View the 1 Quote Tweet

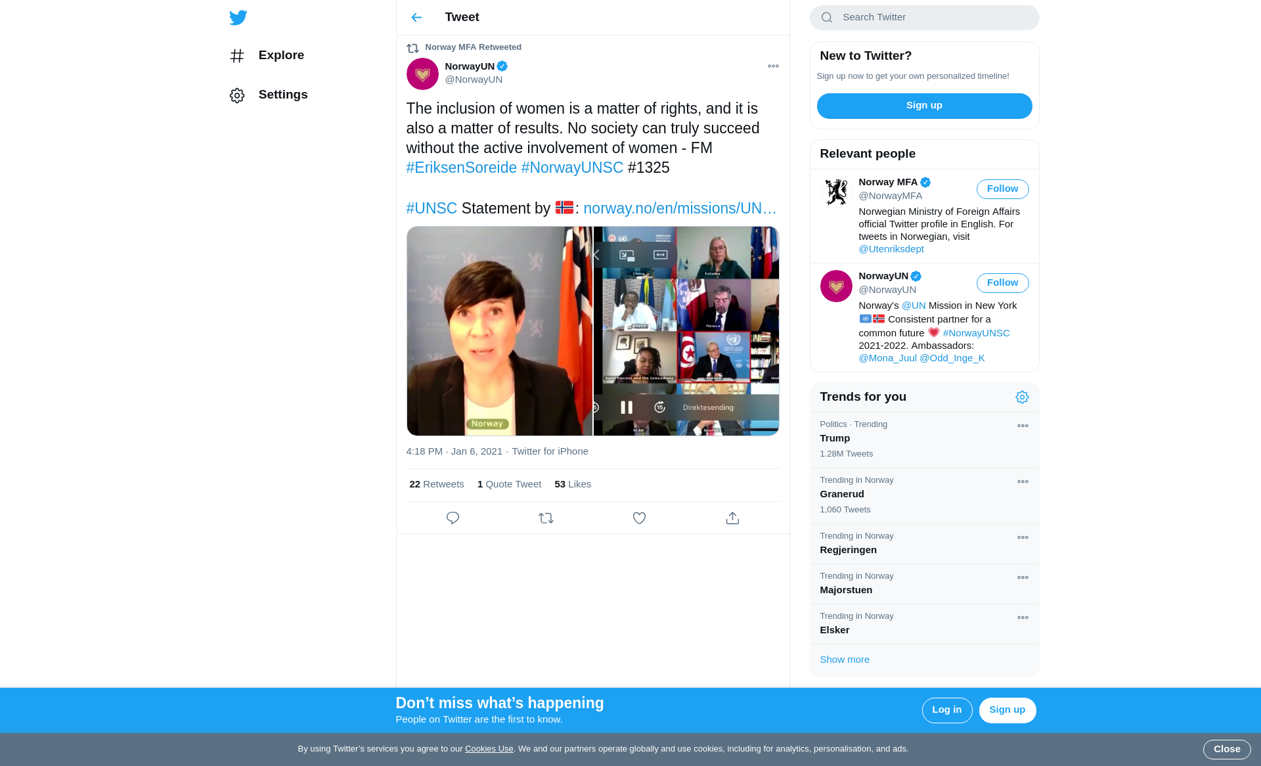pyautogui.click(x=509, y=485)
